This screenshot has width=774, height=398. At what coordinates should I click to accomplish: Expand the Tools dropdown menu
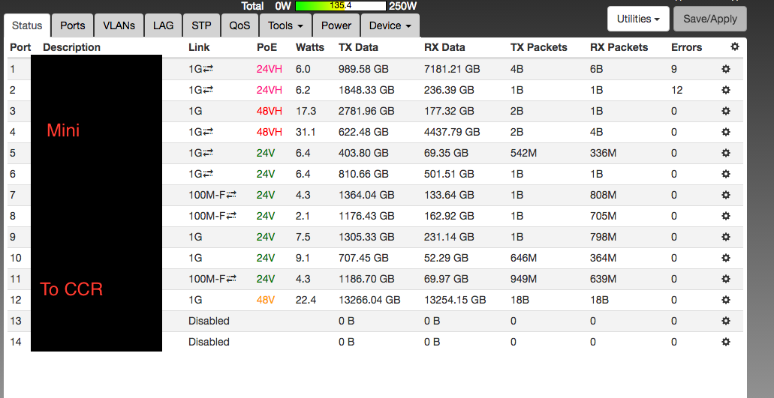285,25
